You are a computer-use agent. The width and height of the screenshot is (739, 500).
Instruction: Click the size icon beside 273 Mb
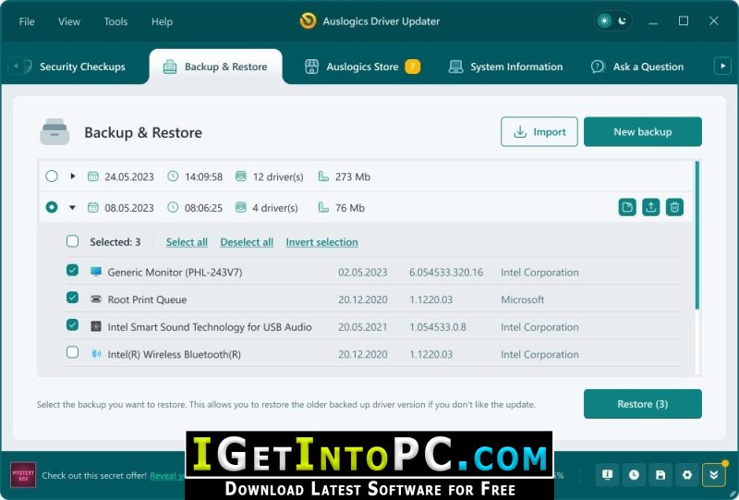click(323, 177)
